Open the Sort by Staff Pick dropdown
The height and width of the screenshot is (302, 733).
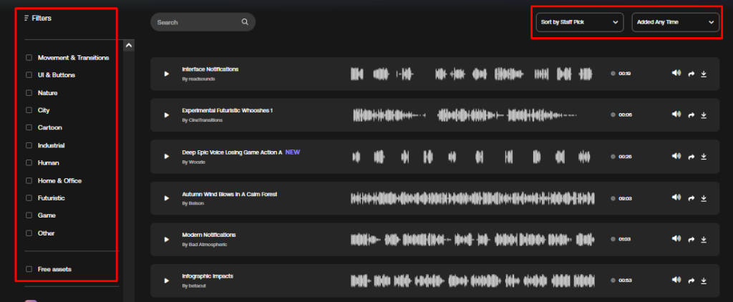pos(580,22)
